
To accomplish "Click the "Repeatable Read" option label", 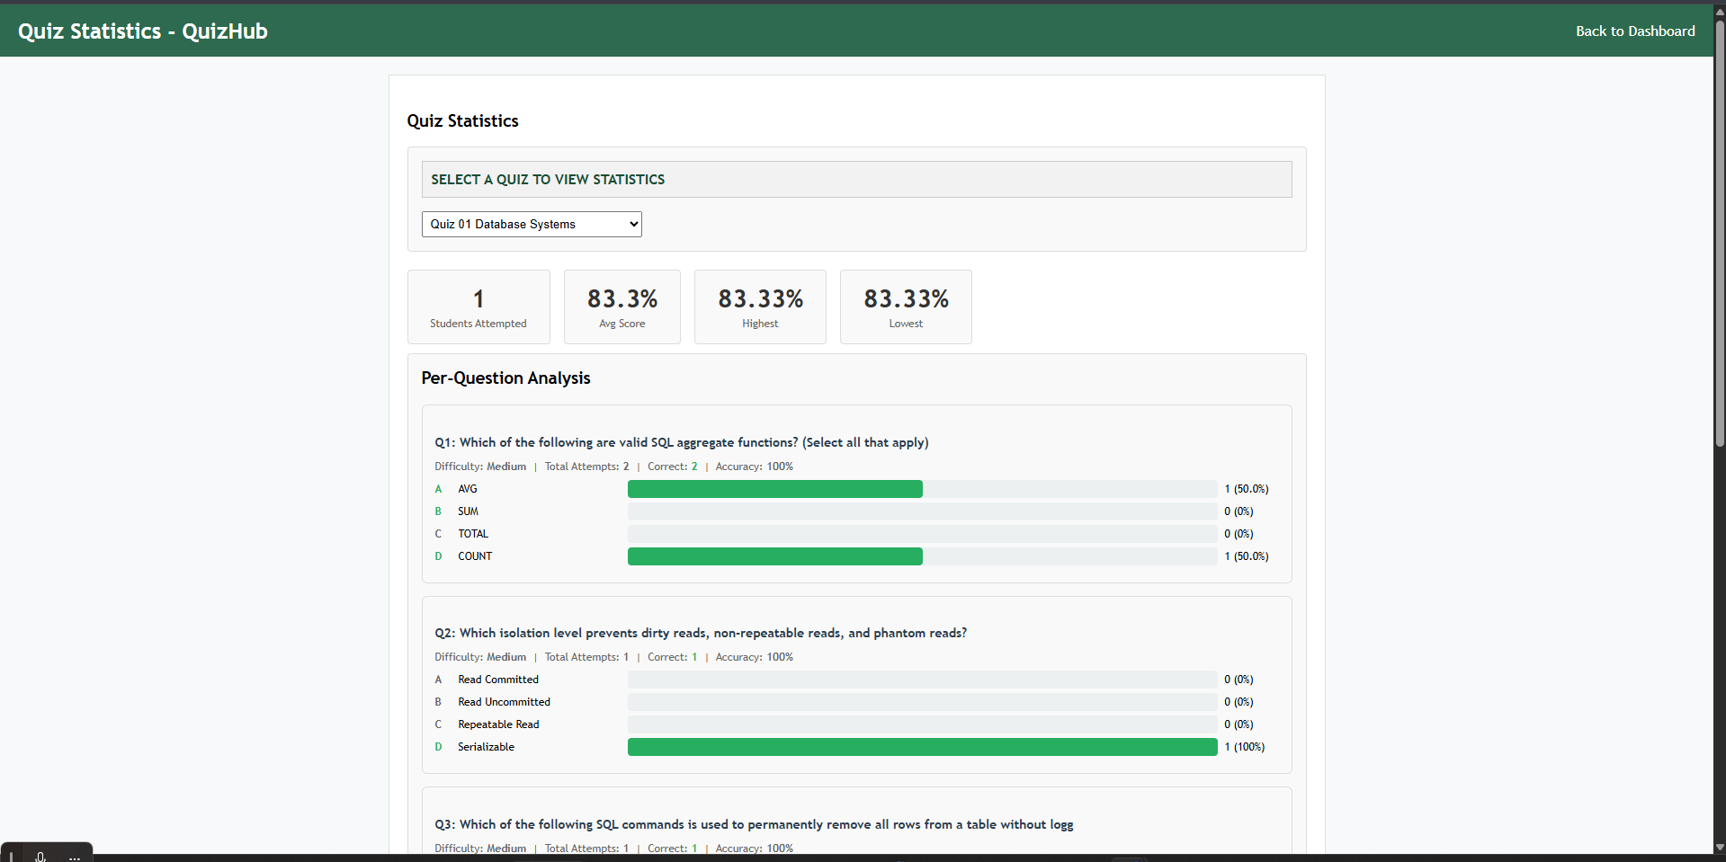I will [498, 724].
